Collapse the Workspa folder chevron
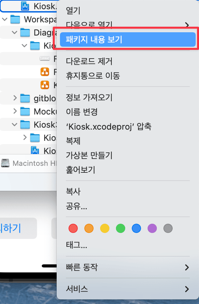 [x=5, y=19]
